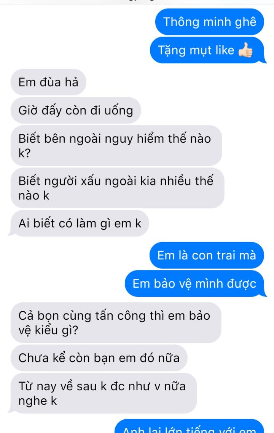Tap the gray divider line at top
The image size is (274, 433).
click(x=137, y=3)
